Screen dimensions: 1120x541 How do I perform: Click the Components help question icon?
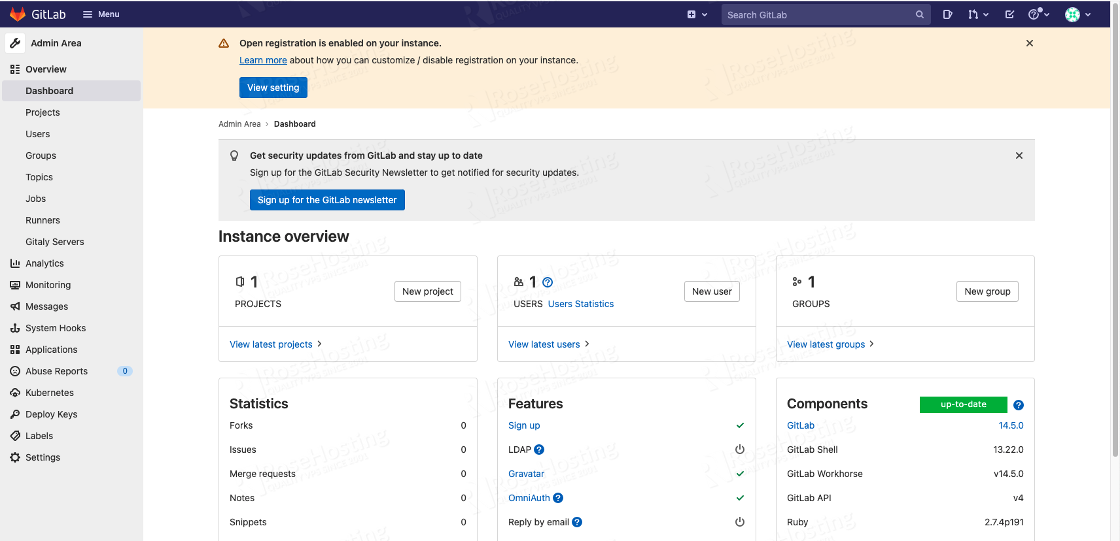1018,405
